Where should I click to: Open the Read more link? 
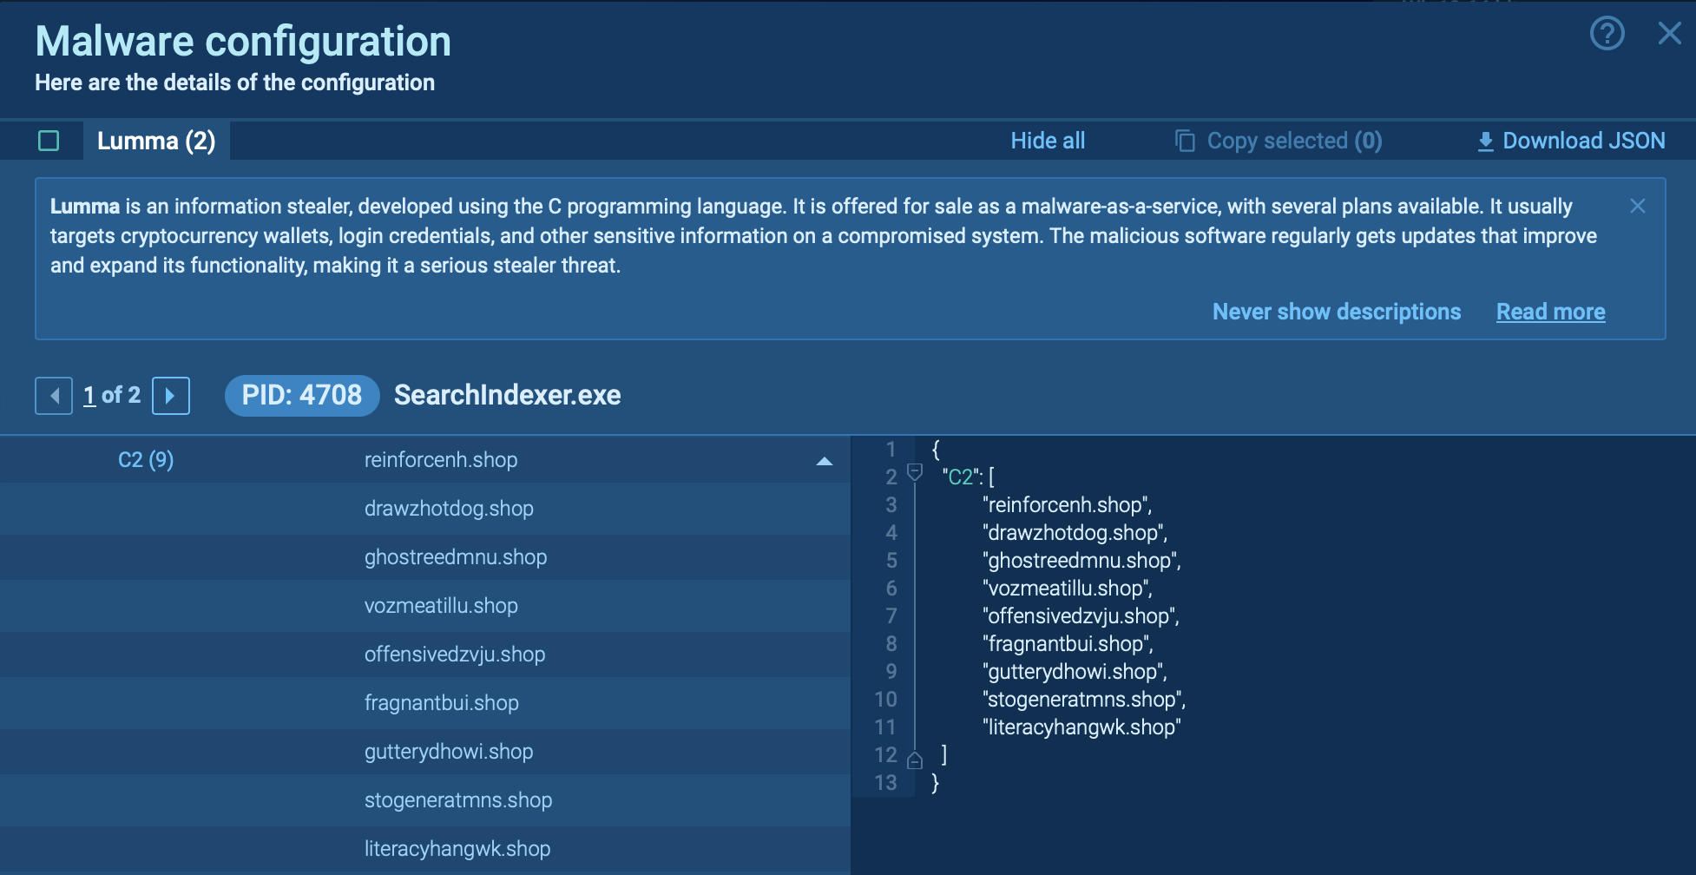tap(1550, 312)
